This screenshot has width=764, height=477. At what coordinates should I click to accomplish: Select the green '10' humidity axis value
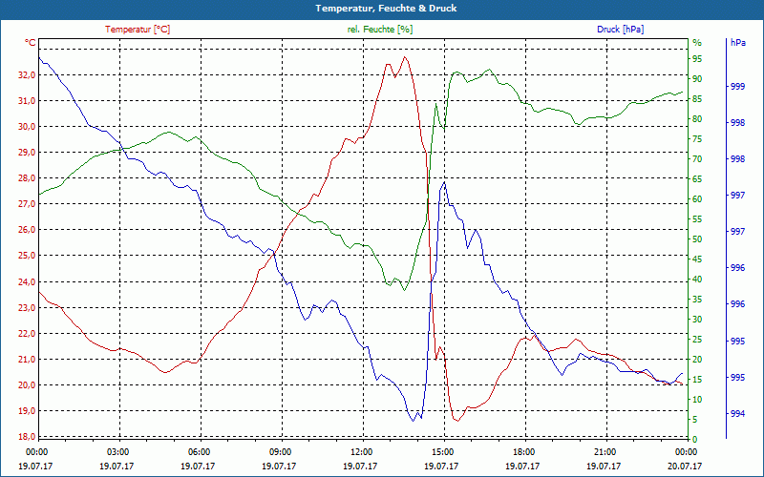click(697, 400)
